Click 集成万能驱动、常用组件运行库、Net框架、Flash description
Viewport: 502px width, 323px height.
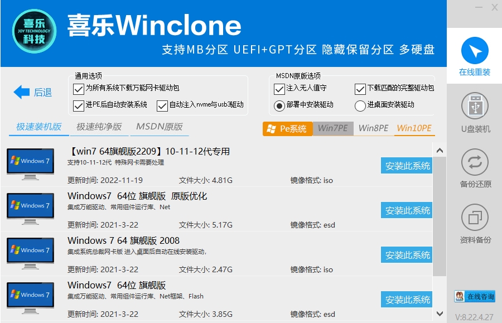pos(136,296)
